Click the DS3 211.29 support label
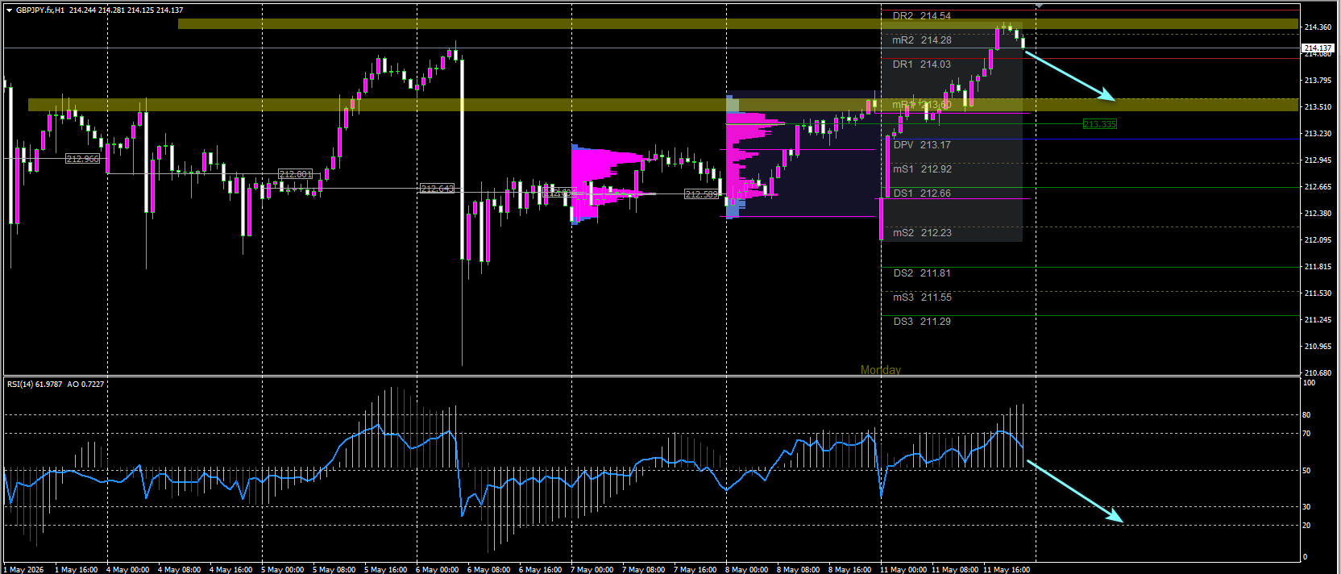 (922, 322)
